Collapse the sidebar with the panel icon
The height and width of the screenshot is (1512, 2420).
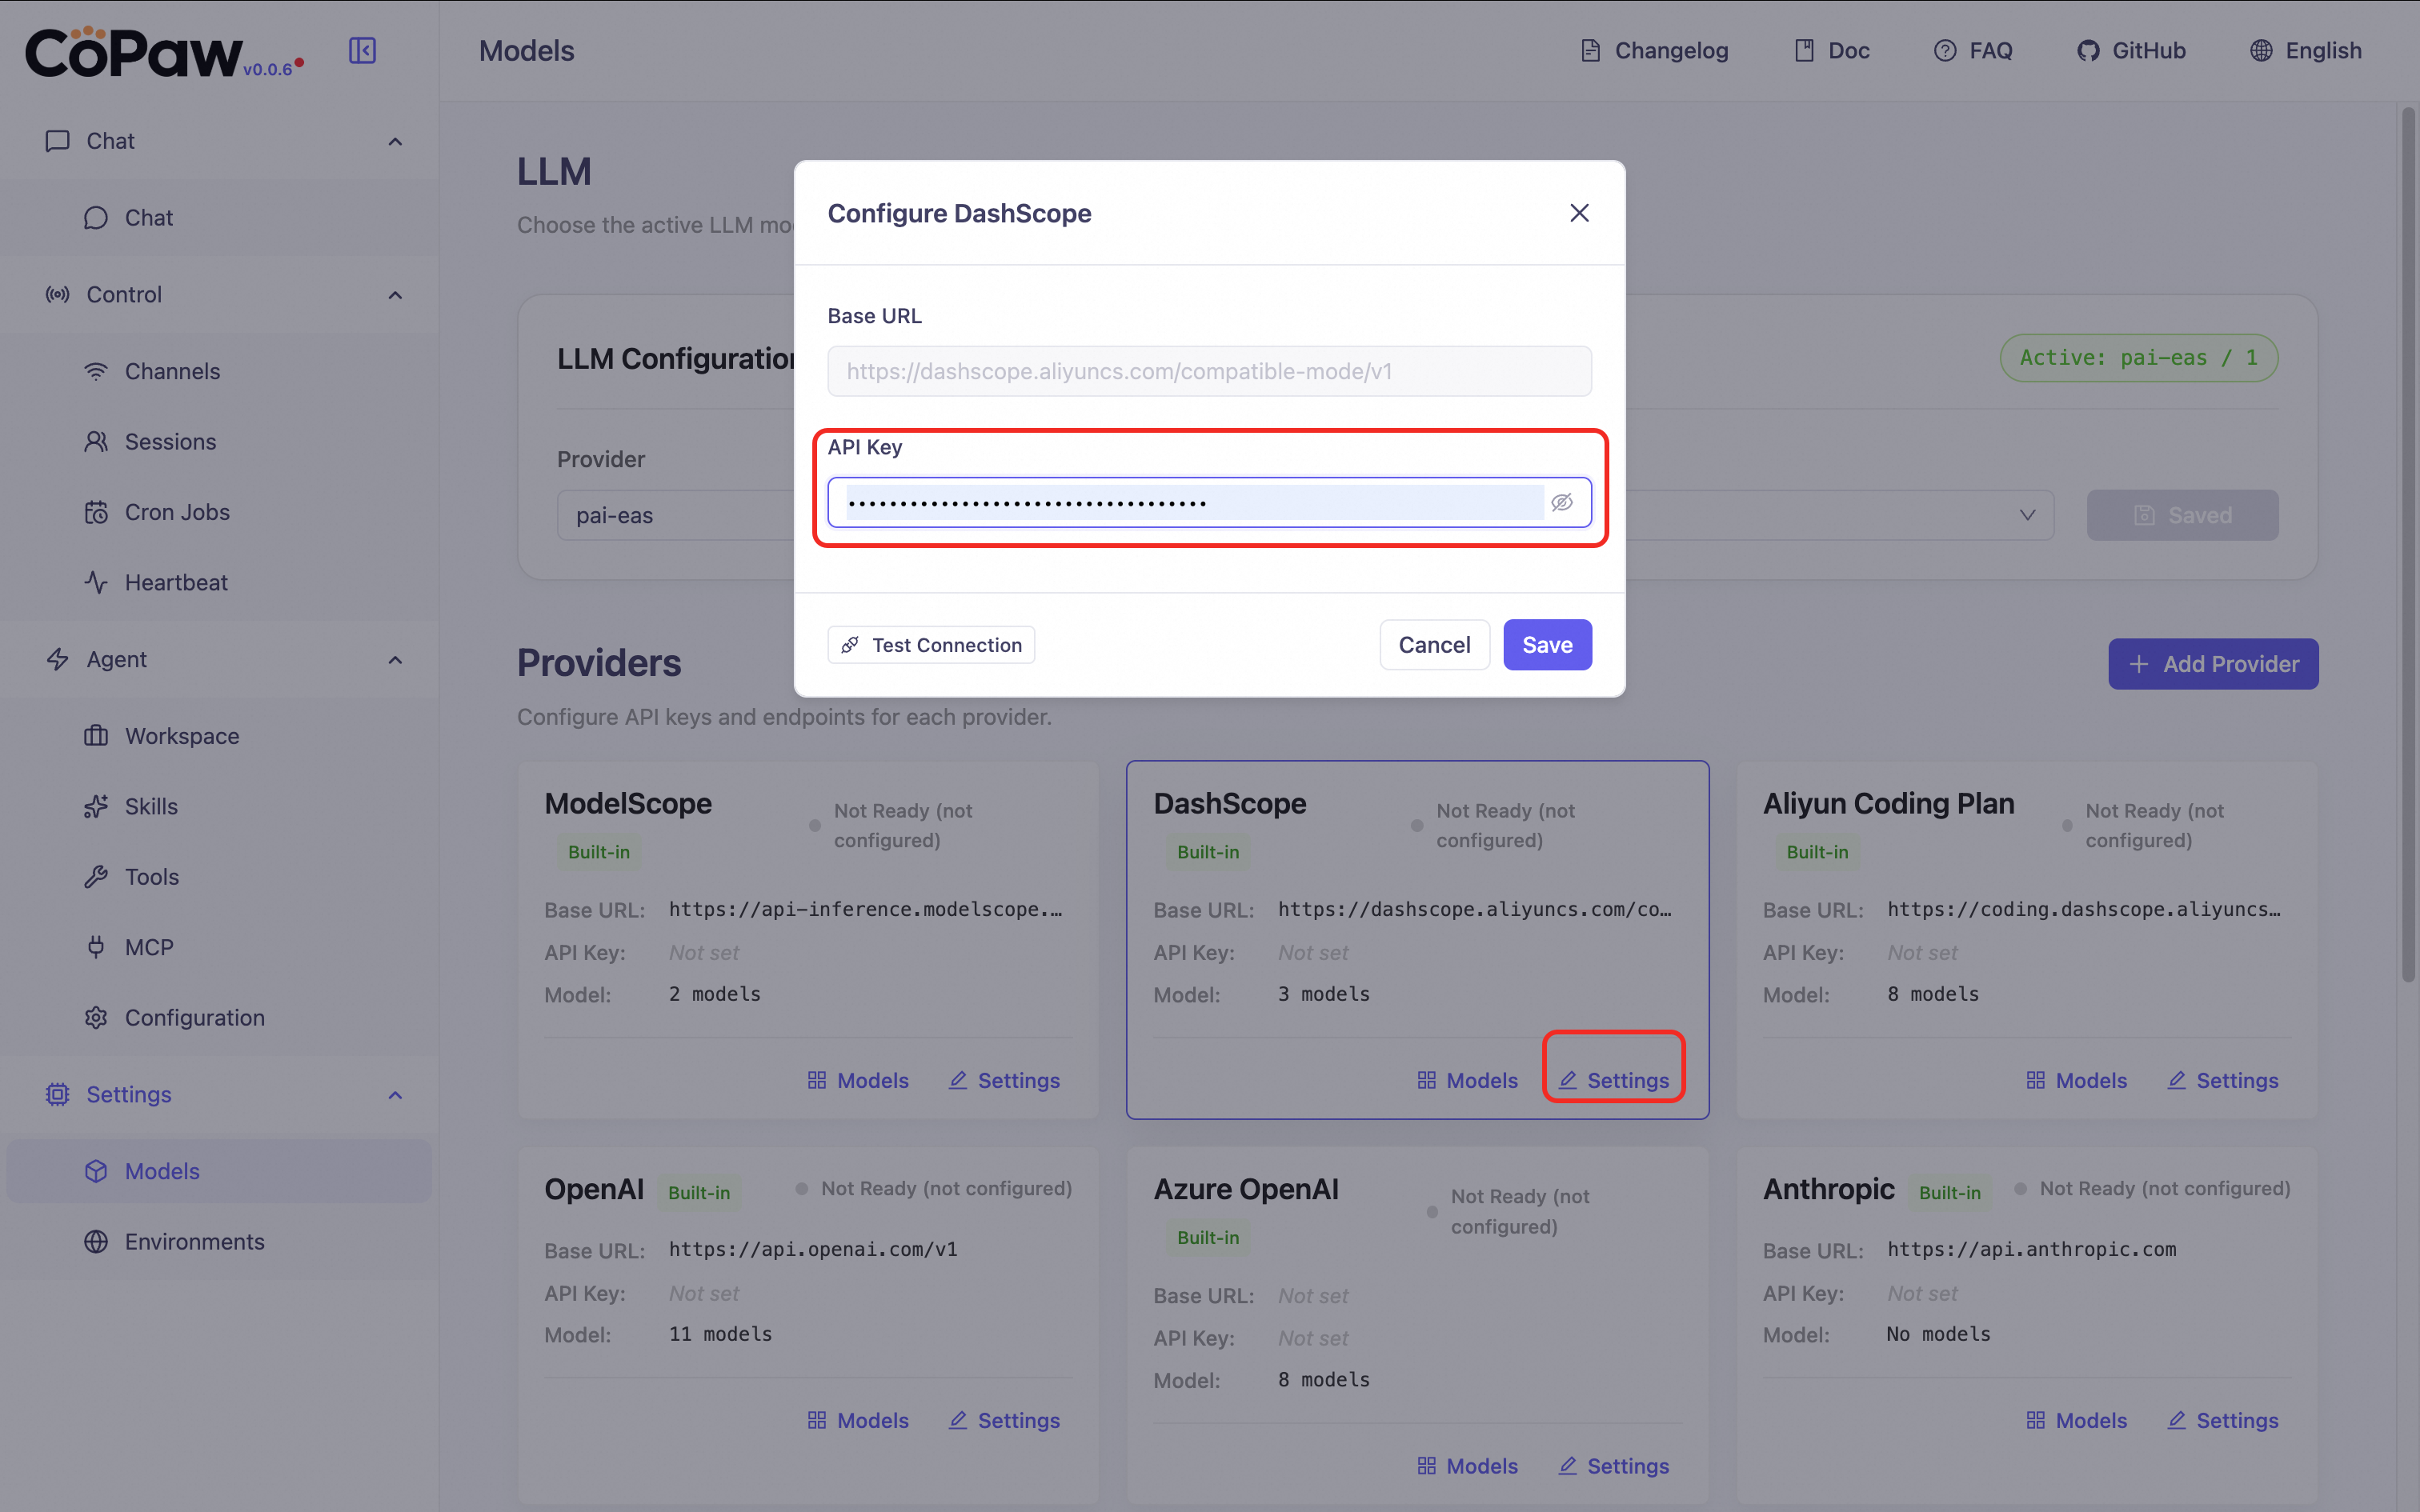pos(362,50)
